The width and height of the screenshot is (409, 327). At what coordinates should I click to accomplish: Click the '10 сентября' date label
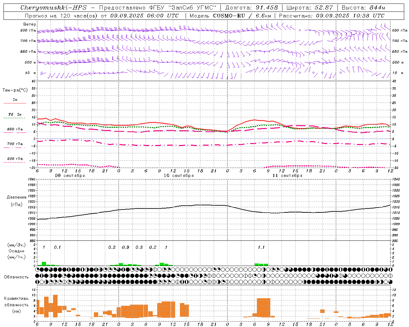179,176
